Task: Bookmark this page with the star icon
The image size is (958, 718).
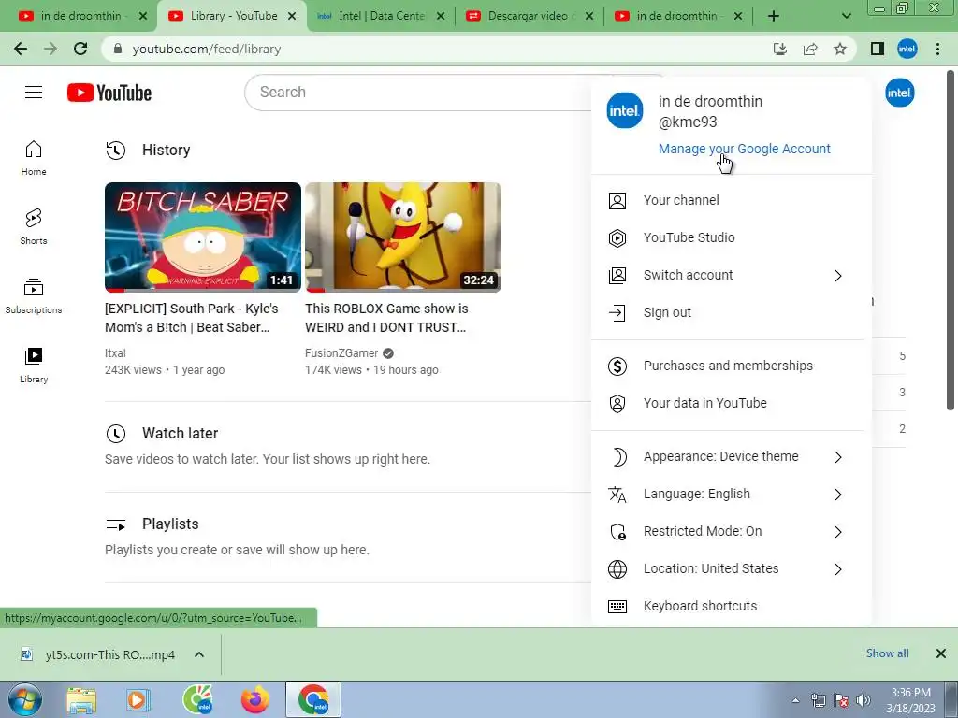Action: pos(840,49)
